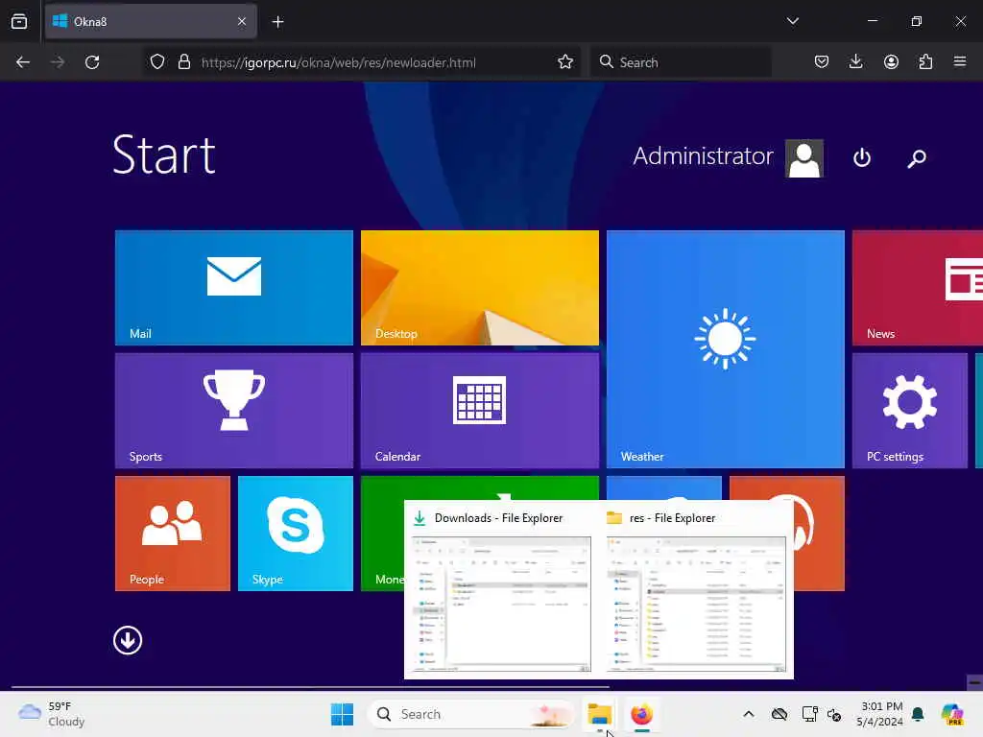This screenshot has width=983, height=737.
Task: Save page to Pocket
Action: [x=822, y=61]
